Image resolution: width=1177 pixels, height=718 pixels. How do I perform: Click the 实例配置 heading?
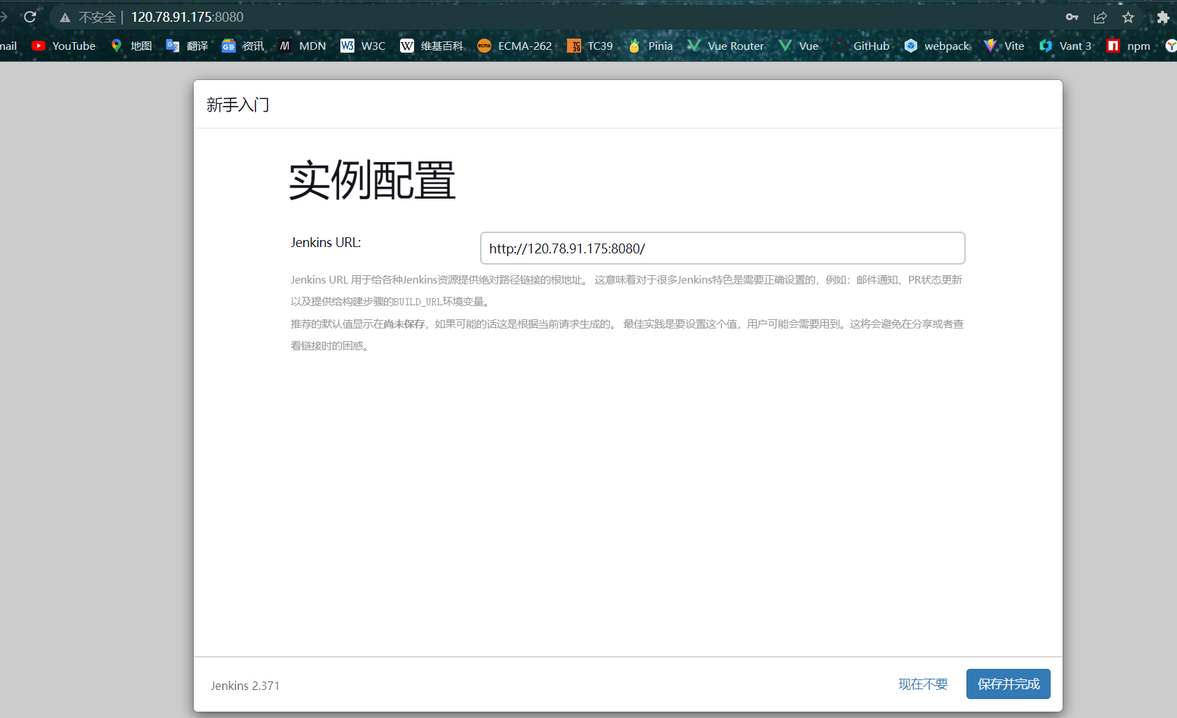click(372, 180)
